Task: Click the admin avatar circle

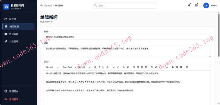Action: point(206,6)
